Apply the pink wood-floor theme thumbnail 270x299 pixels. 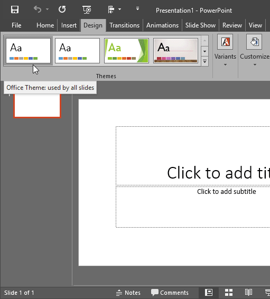click(175, 51)
